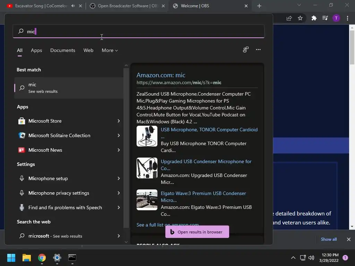The width and height of the screenshot is (355, 266).
Task: Click up arrow of results list scrollbar
Action: click(126, 65)
